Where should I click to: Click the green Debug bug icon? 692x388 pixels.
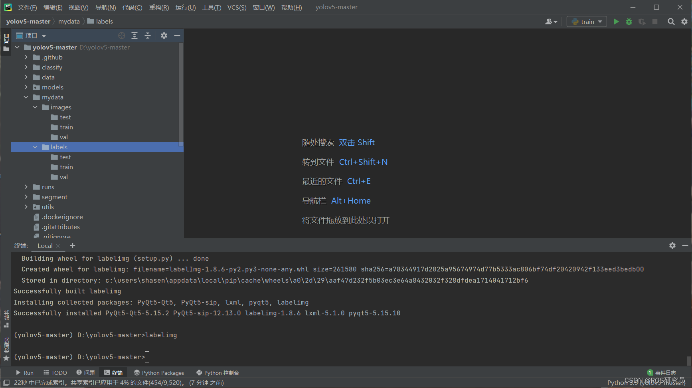629,22
